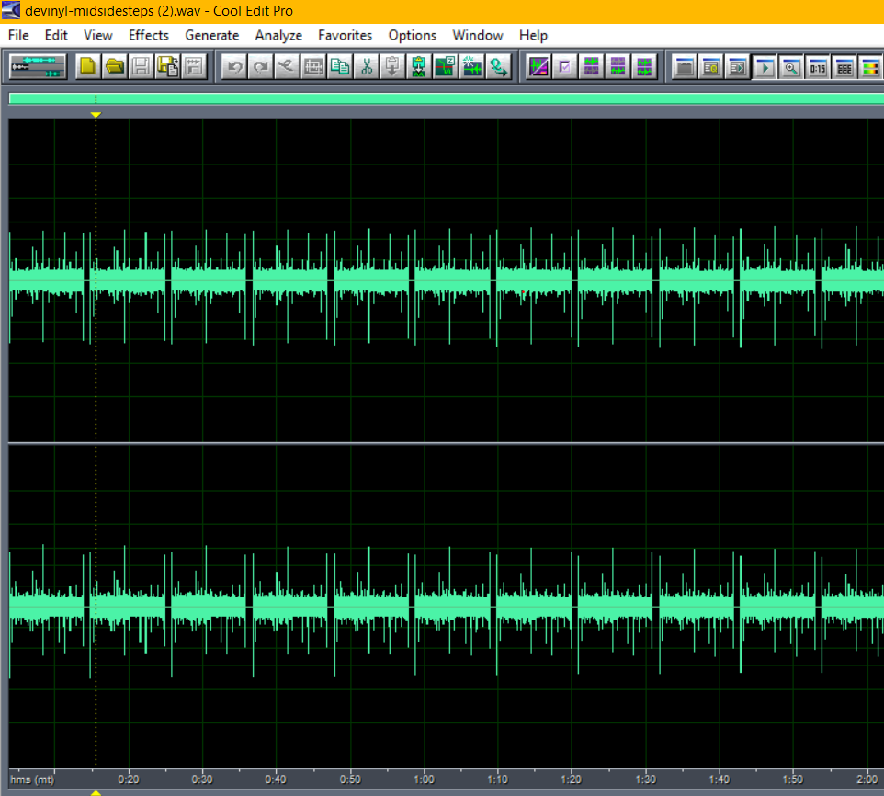Enable edit left channel only icon
The width and height of the screenshot is (884, 796).
point(592,66)
